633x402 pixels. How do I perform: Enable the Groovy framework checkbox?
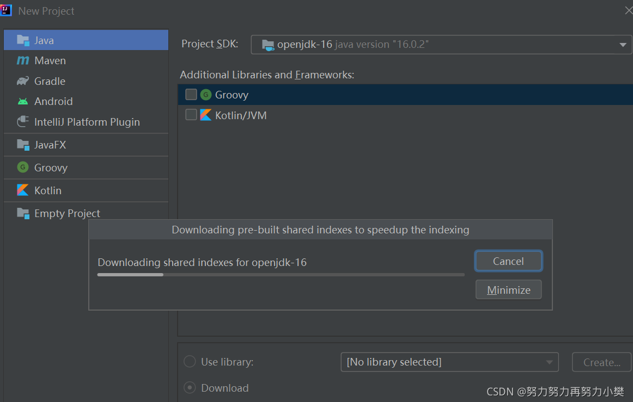coord(191,95)
